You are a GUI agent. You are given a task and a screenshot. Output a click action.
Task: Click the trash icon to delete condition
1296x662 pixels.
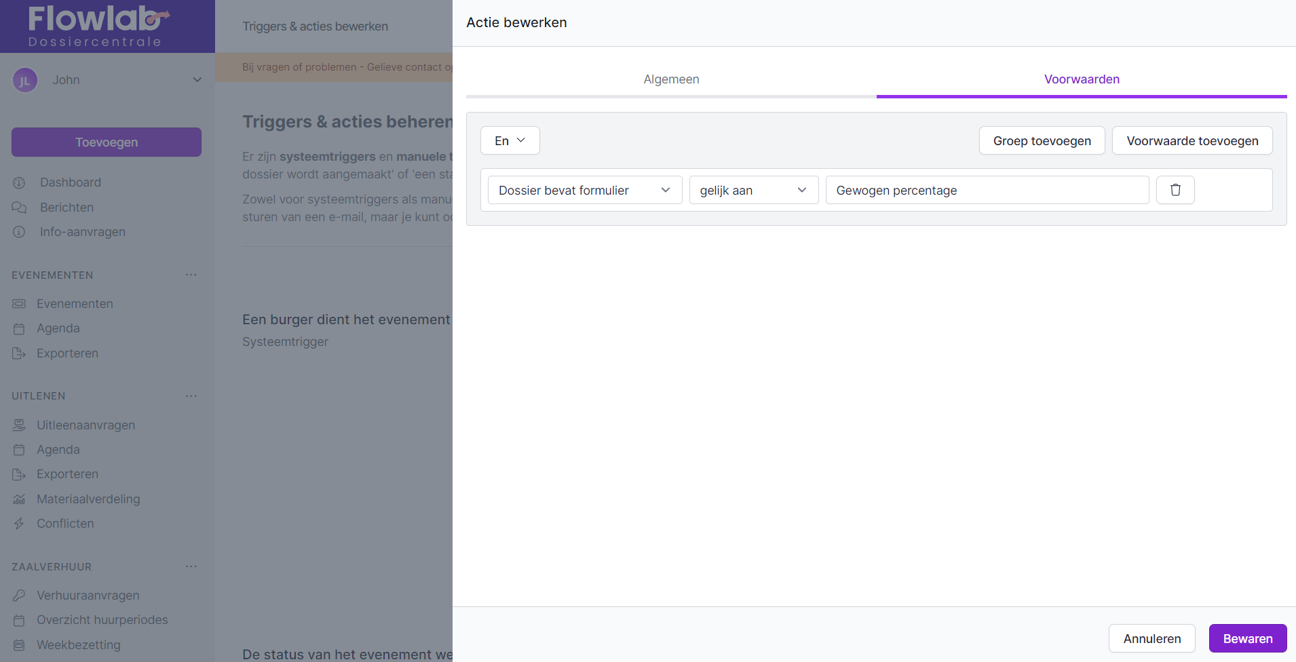click(x=1175, y=190)
